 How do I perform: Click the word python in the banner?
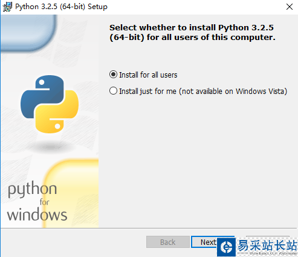32,190
